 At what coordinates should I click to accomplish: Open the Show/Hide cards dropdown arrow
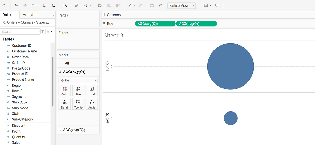click(x=210, y=6)
